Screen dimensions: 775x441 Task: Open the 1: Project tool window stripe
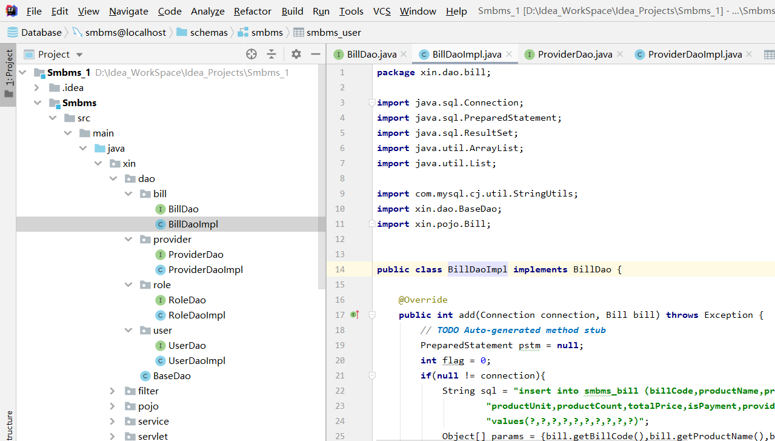click(x=8, y=75)
